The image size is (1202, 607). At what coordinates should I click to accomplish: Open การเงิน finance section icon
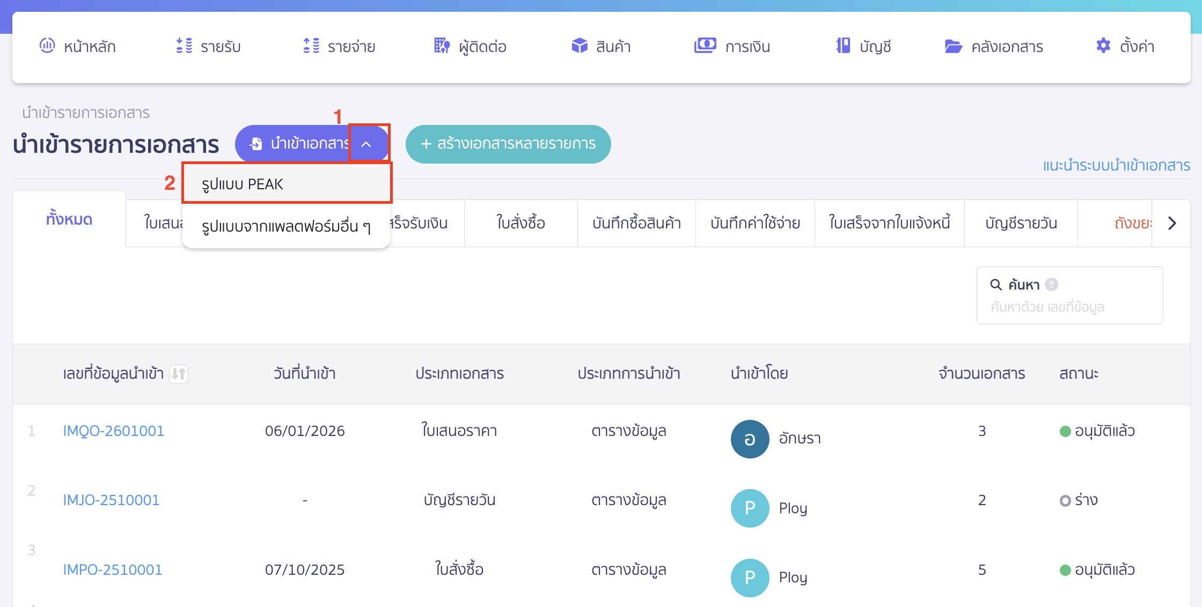click(x=705, y=46)
